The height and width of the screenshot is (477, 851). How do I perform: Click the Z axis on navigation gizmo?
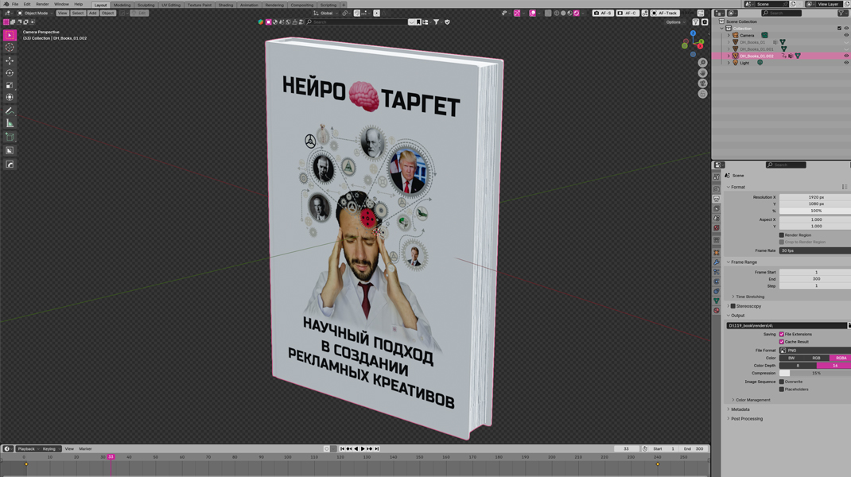(693, 33)
